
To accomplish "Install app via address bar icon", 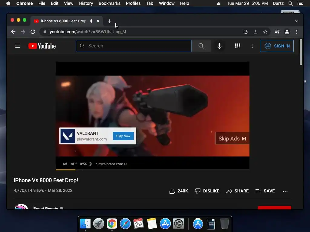I will tap(246, 32).
